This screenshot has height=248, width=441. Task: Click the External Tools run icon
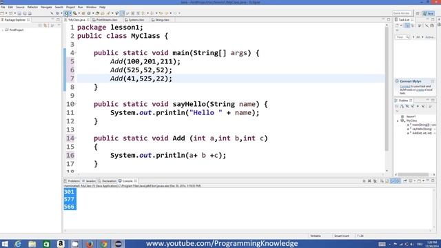click(75, 13)
